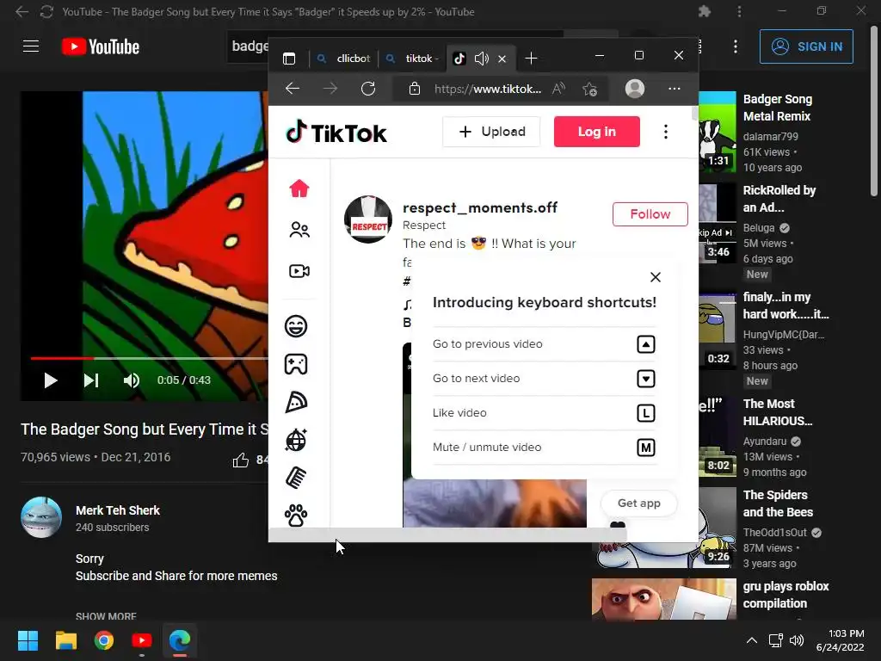Open Windows Start menu

tap(28, 640)
